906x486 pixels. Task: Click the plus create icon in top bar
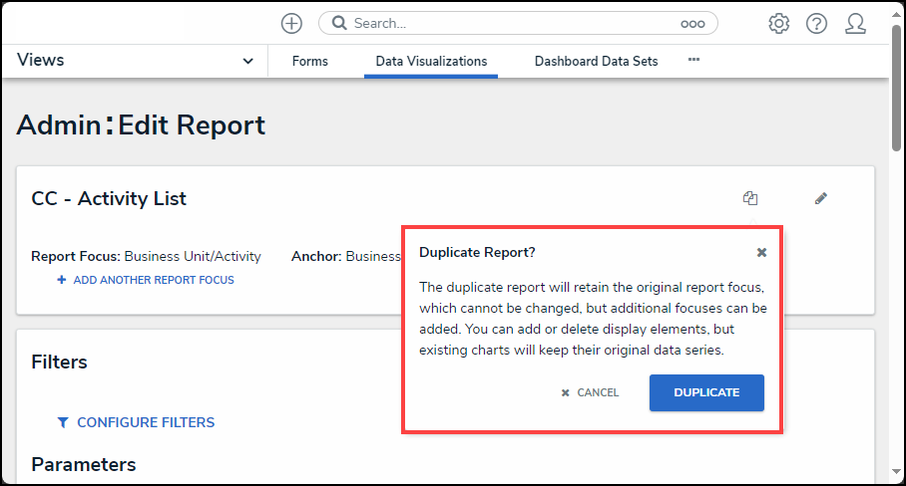pyautogui.click(x=291, y=23)
